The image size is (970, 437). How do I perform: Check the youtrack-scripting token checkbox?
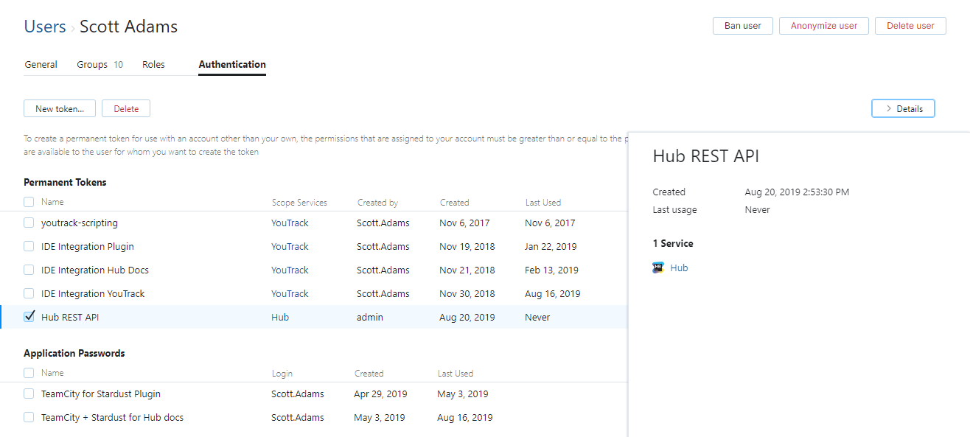click(29, 223)
